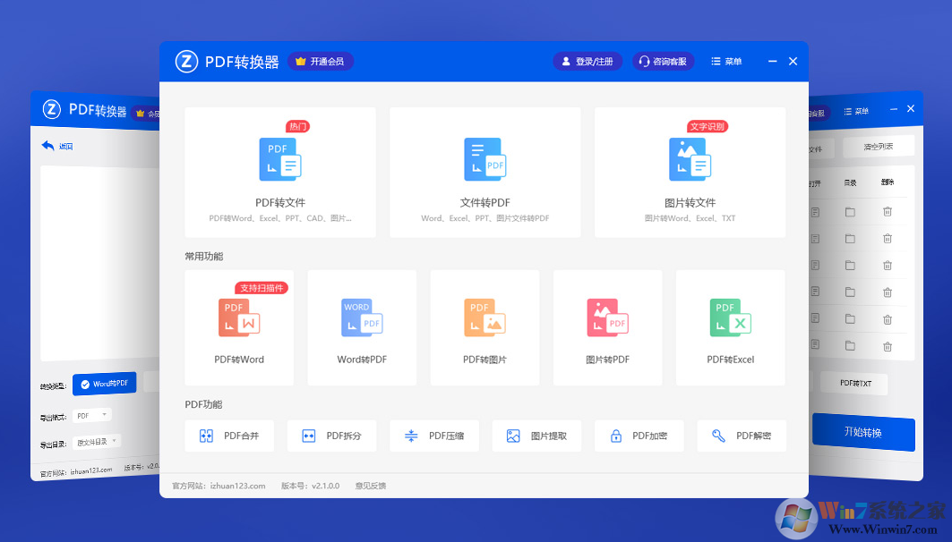Screen dimensions: 952x542
Task: Click a 目录 folder icon in file list
Action: 850,212
